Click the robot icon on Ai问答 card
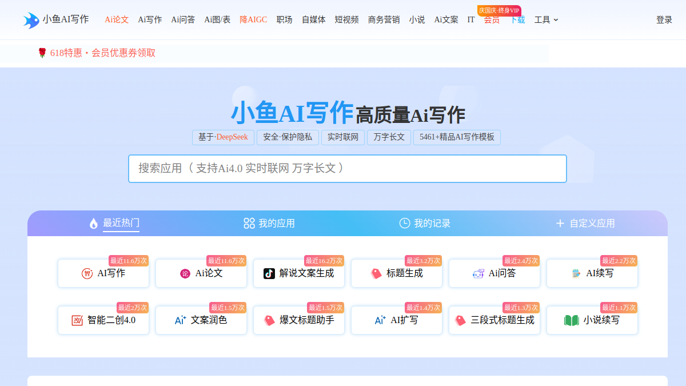 (478, 273)
